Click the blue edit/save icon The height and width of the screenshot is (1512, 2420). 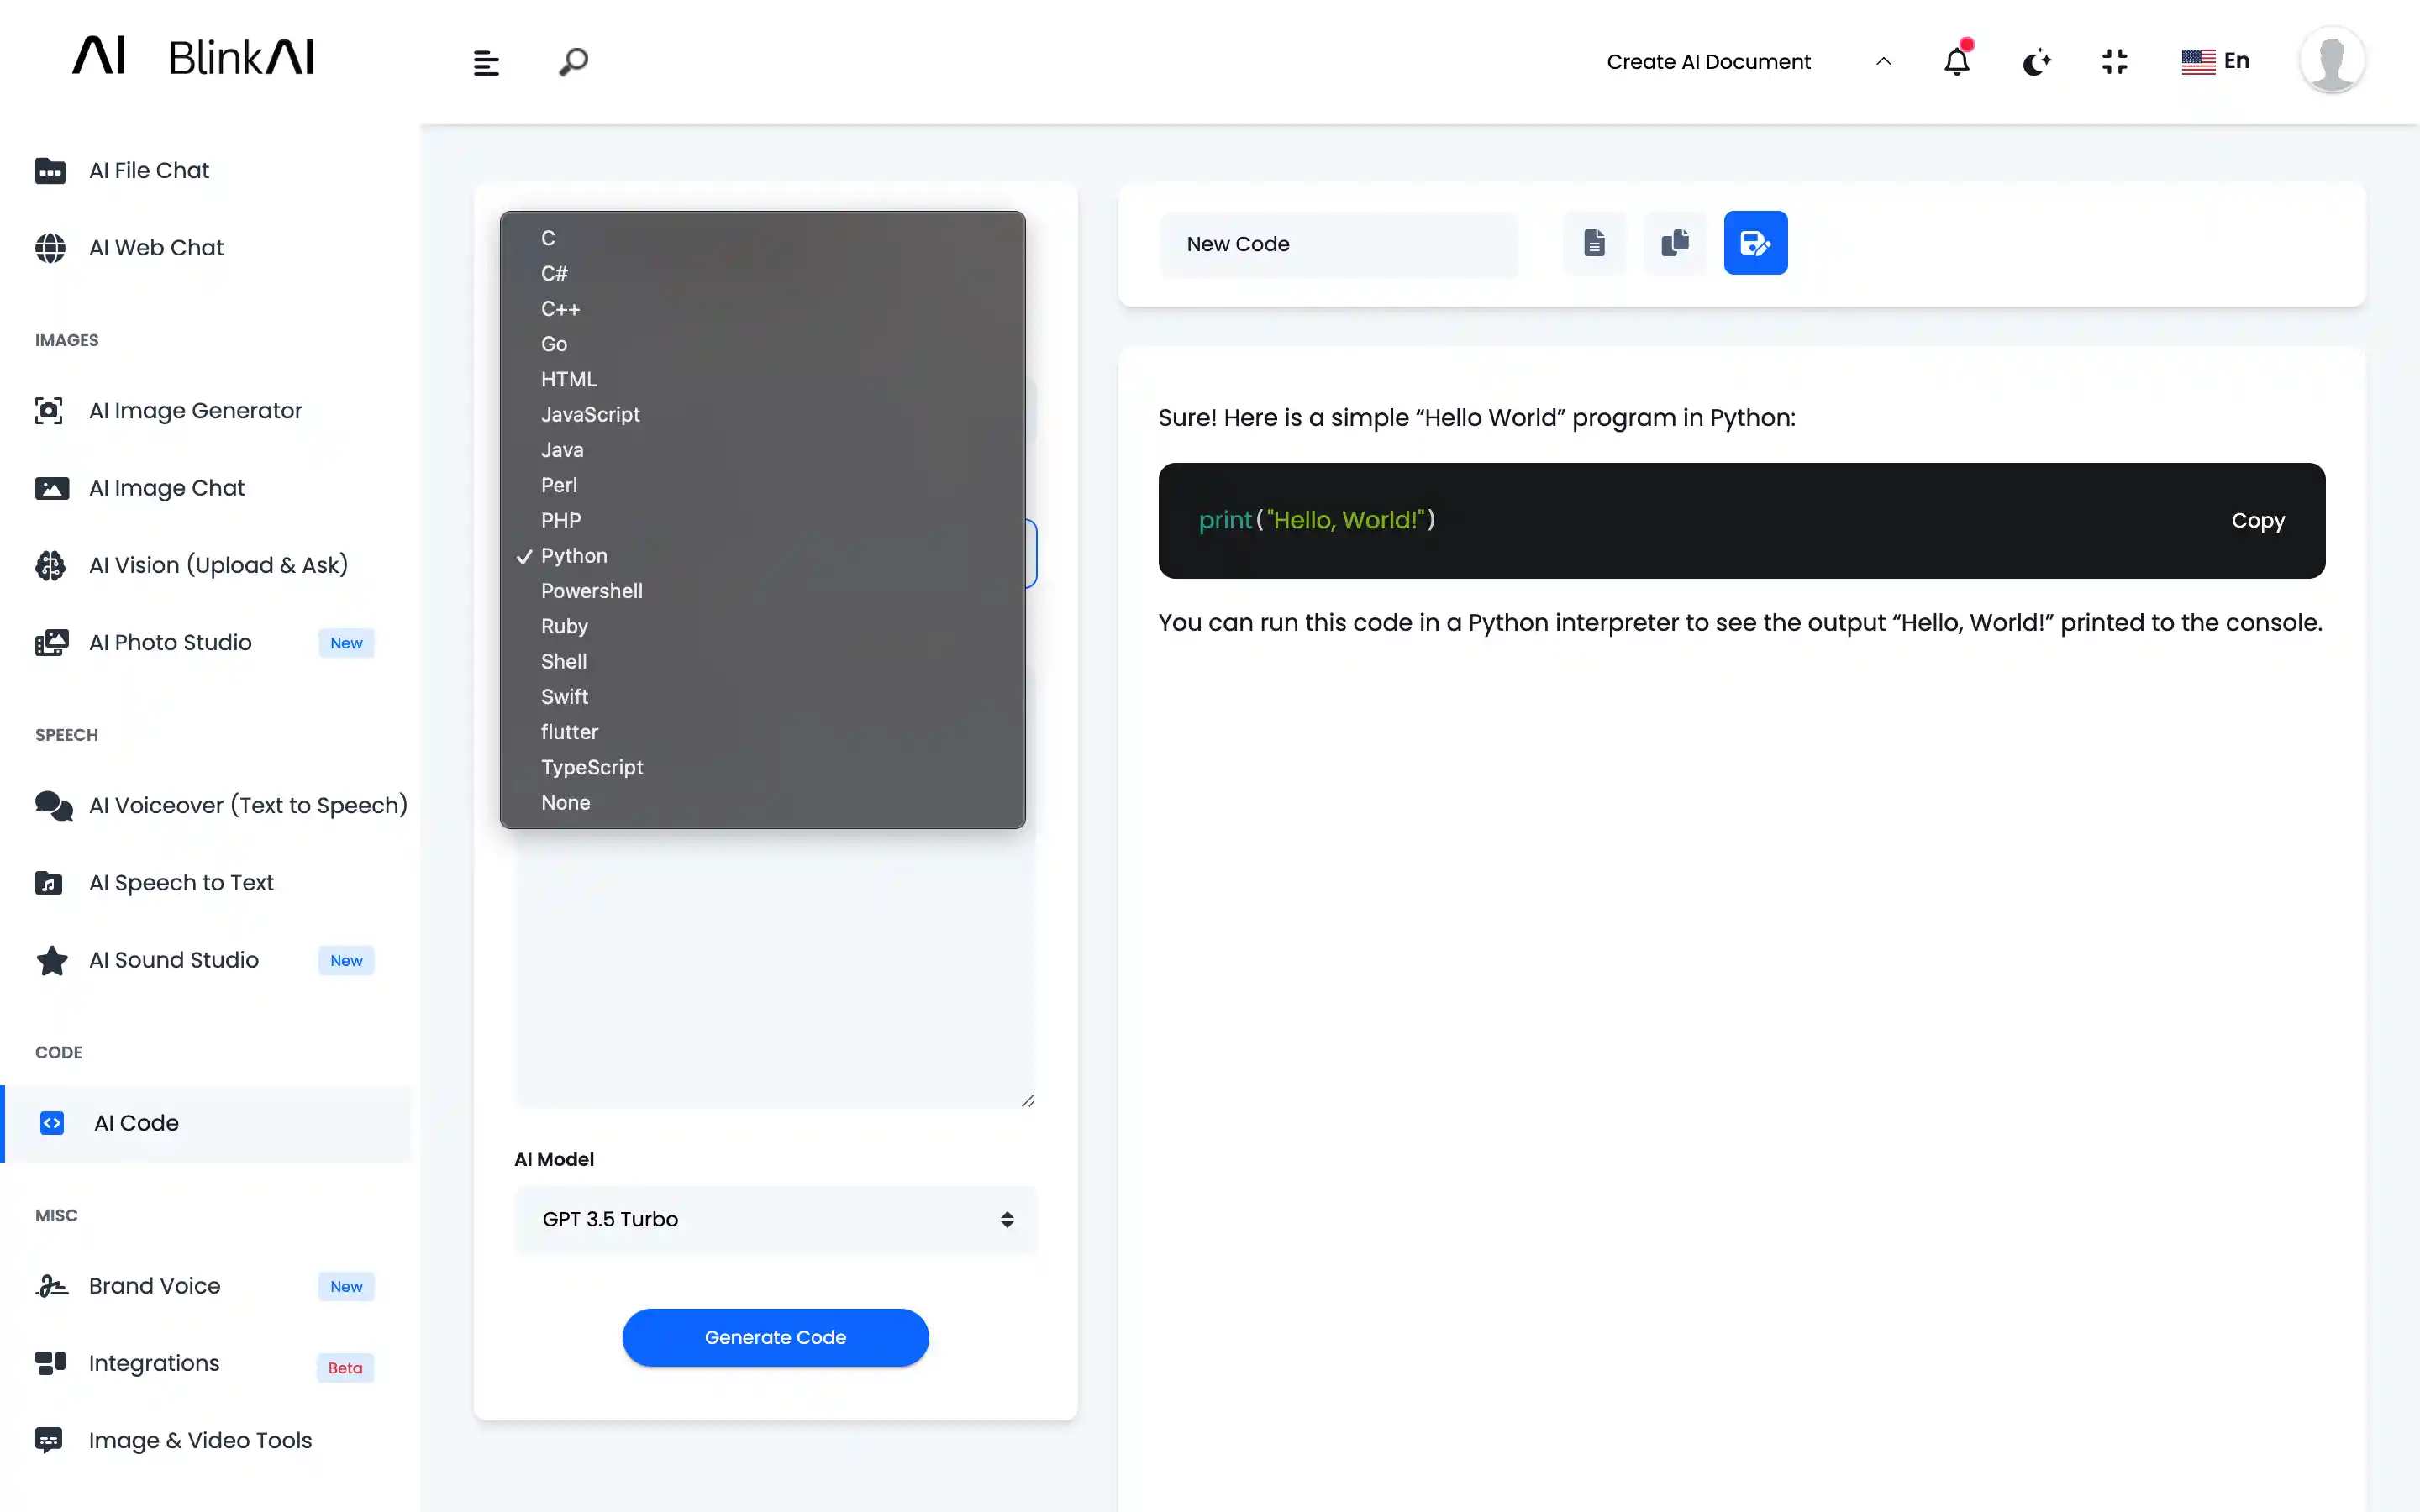coord(1756,242)
